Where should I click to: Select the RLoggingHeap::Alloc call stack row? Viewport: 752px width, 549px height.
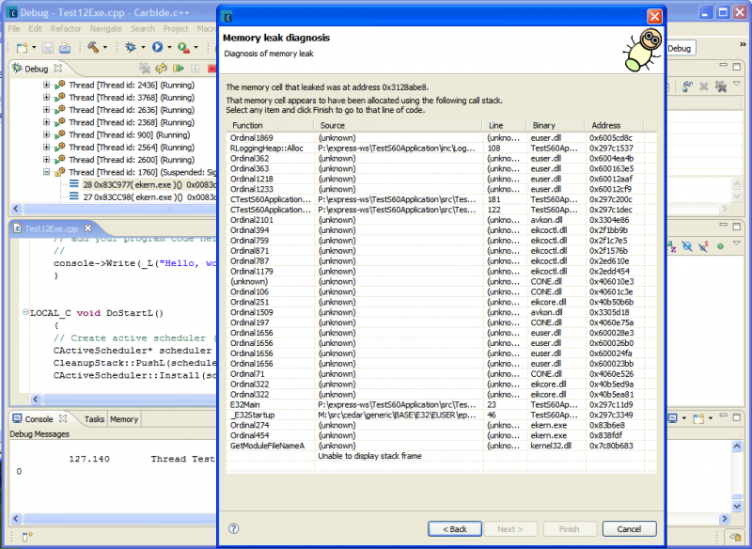pyautogui.click(x=441, y=149)
